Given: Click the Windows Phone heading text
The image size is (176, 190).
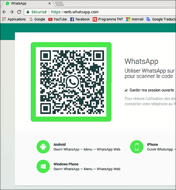Looking at the screenshot, I should (x=66, y=164).
